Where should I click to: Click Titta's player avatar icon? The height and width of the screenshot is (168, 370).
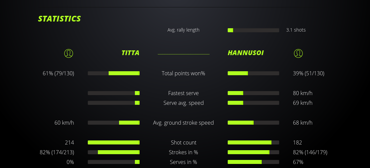coord(69,53)
